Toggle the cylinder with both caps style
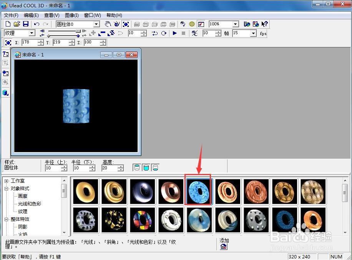This screenshot has height=260, width=352. tap(146, 167)
